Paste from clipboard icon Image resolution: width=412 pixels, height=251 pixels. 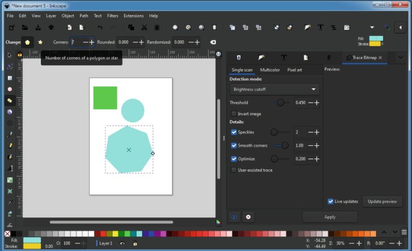(x=157, y=27)
